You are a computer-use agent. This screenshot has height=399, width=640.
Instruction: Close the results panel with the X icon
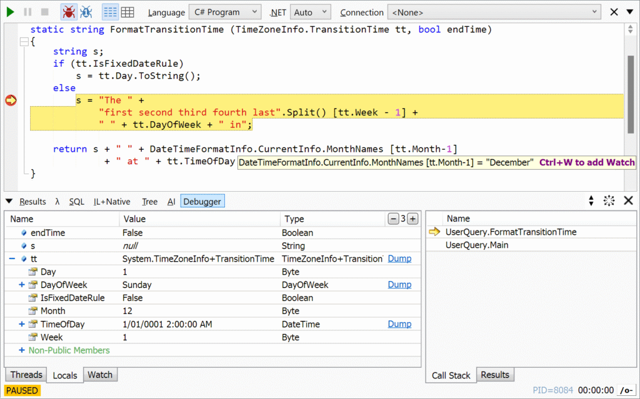point(628,200)
